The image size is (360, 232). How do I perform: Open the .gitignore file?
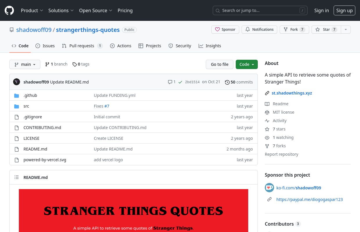click(33, 117)
